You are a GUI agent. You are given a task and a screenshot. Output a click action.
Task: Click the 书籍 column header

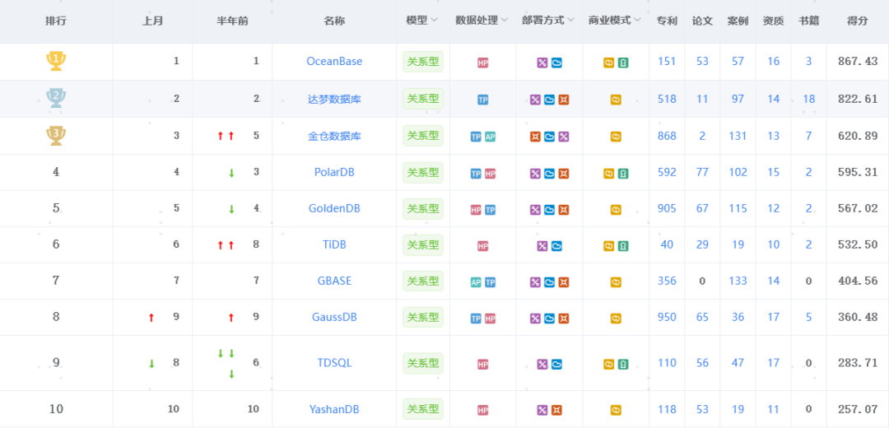point(808,21)
